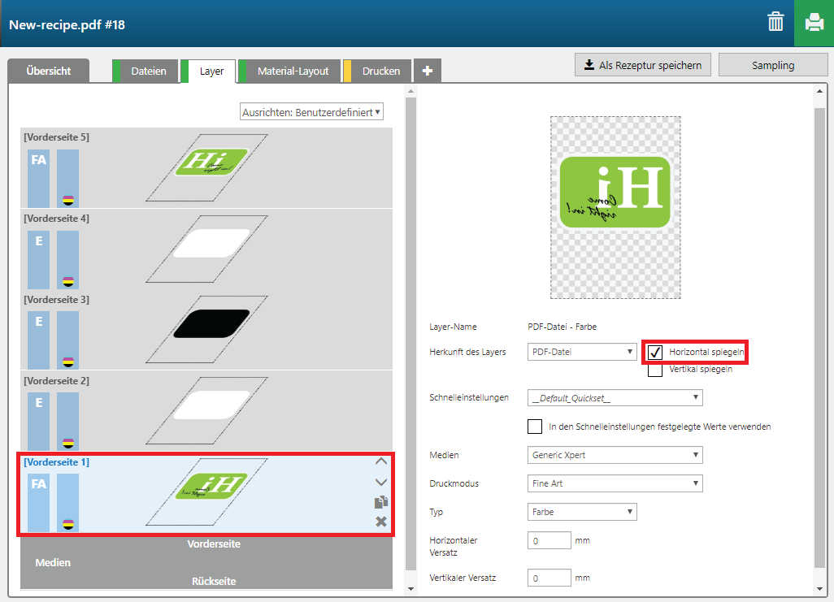The image size is (834, 602).
Task: Open Herkunft des Layers dropdown
Action: (x=582, y=352)
